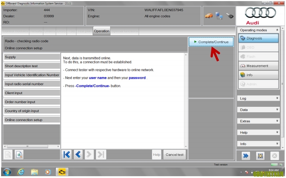This screenshot has width=286, height=178.
Task: Open the Measurement mode
Action: [258, 66]
